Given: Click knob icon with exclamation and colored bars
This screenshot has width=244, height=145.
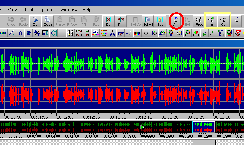Looking at the screenshot, I should tap(230, 33).
